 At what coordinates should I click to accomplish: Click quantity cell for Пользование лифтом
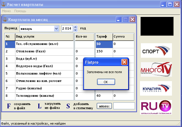pos(79,74)
